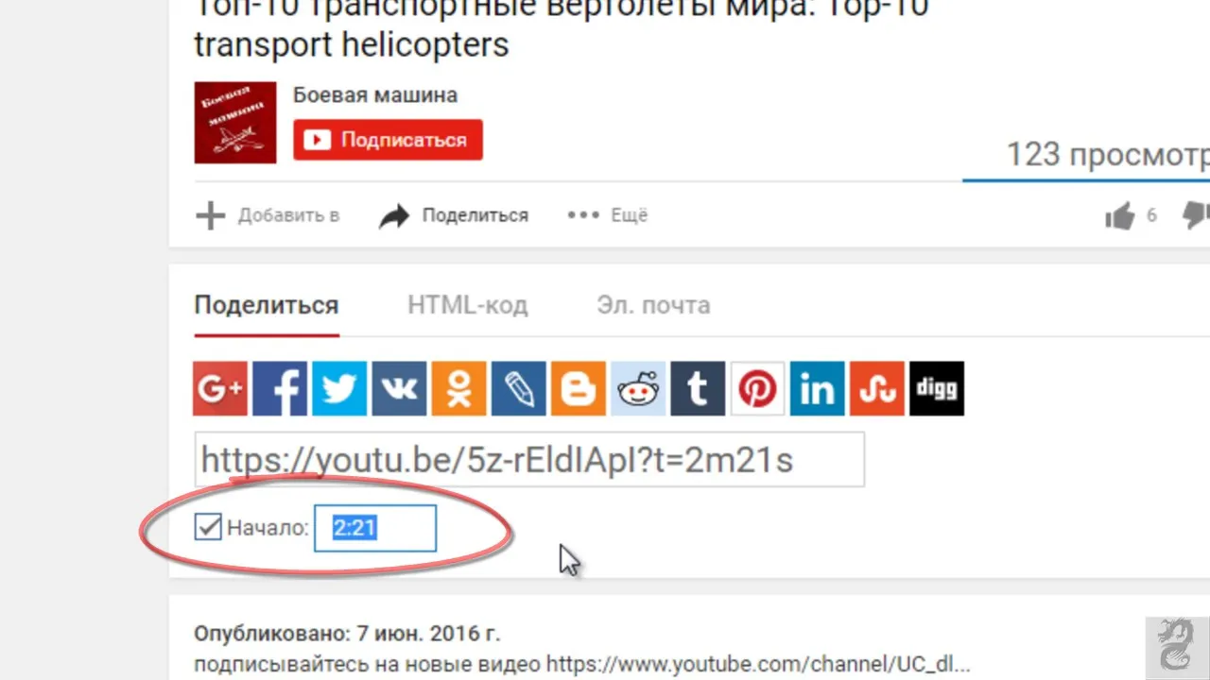Uncheck the Начало start time checkbox

[208, 527]
